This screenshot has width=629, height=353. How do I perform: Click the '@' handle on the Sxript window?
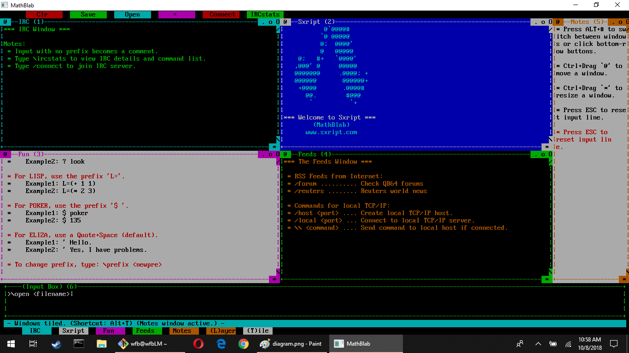point(285,22)
